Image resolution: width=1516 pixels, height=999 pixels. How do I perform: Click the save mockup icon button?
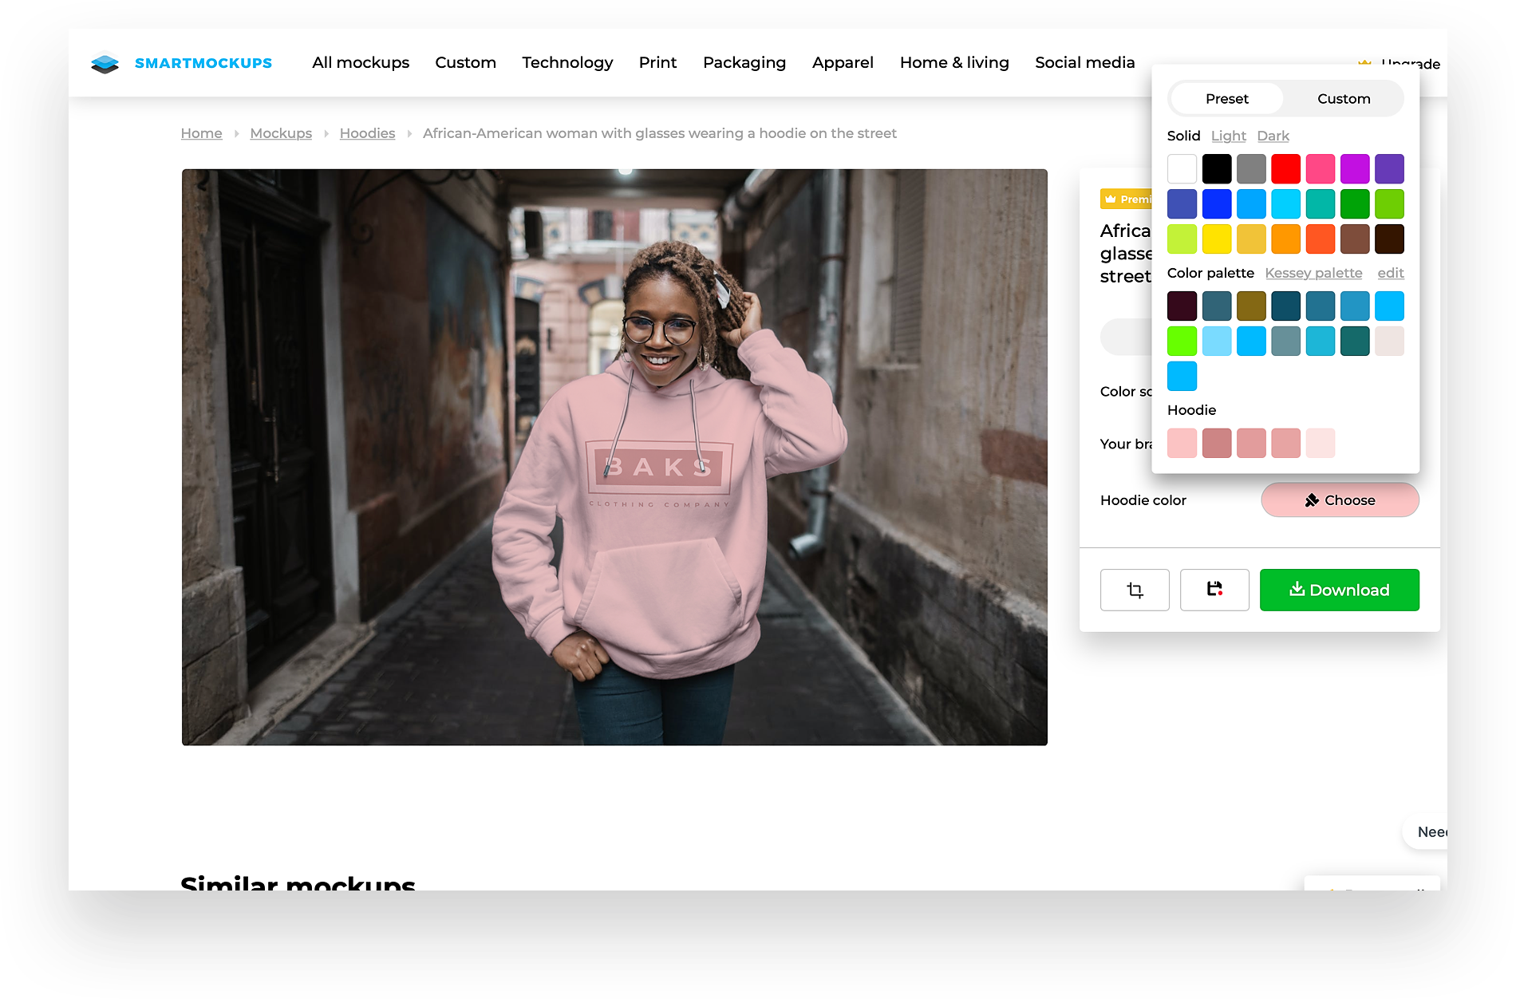click(1214, 590)
